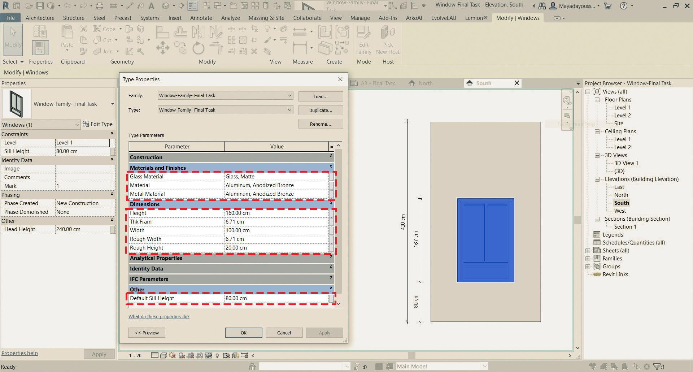Select the Align tool in Modify panel
This screenshot has height=372, width=693.
(x=162, y=32)
